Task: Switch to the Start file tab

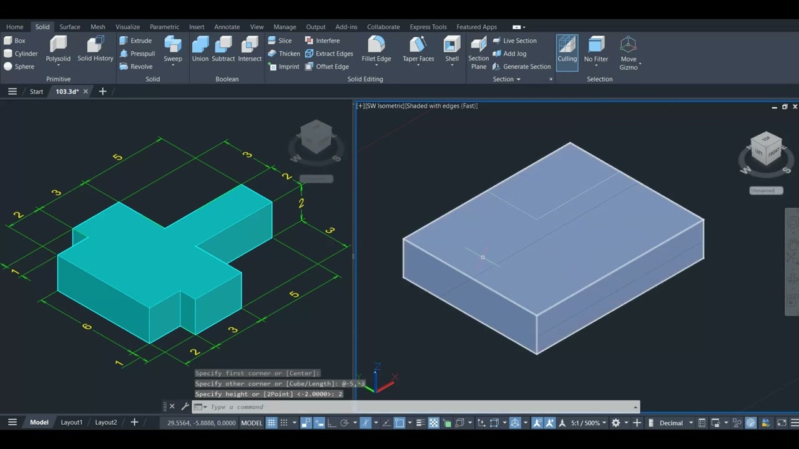Action: 36,92
